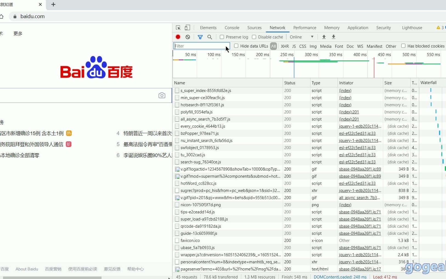Click file icon of favicon.ico request
The height and width of the screenshot is (279, 446).
[177, 241]
